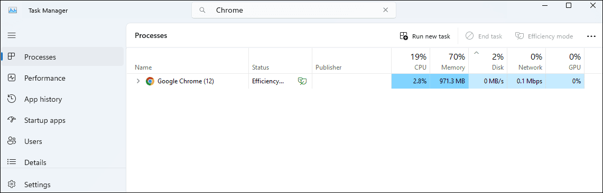Image resolution: width=603 pixels, height=193 pixels.
Task: Click the Details list icon
Action: 12,162
